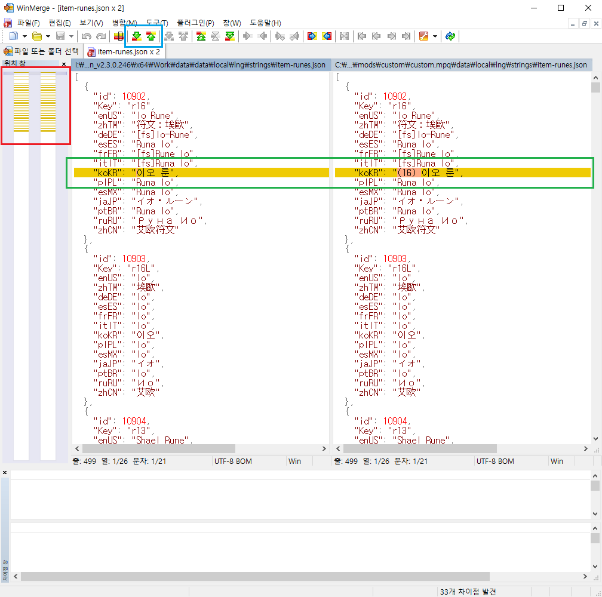
Task: Click the greyed previous conflict icon
Action: [x=183, y=36]
